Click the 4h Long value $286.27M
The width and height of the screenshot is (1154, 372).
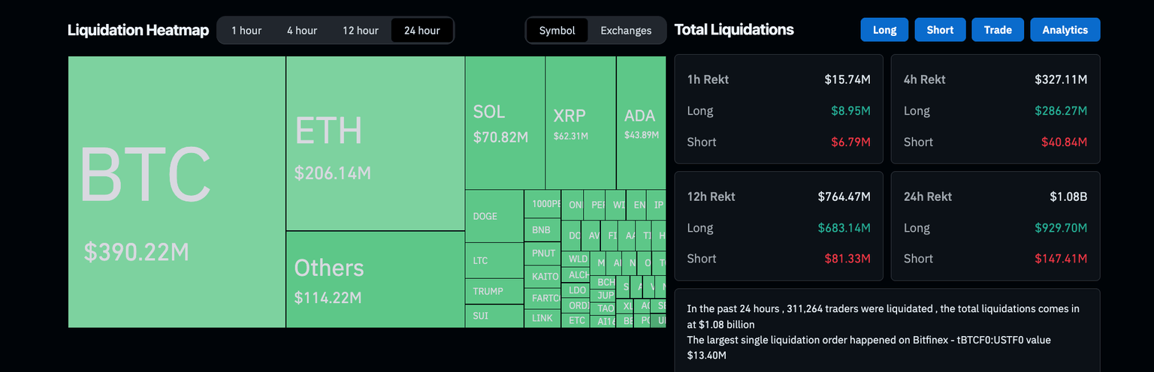[x=1060, y=111]
